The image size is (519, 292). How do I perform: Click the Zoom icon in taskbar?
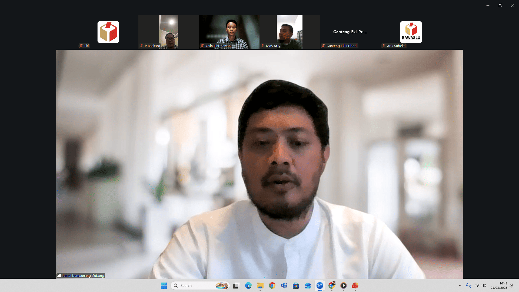tap(320, 286)
